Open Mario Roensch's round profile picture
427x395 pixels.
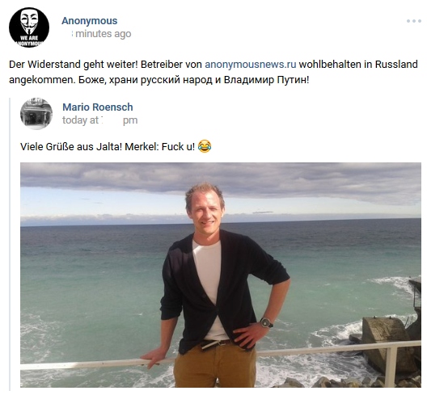coord(36,114)
